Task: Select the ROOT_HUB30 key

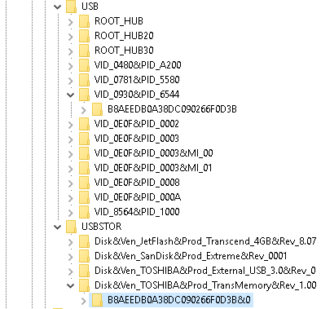Action: pos(124,51)
